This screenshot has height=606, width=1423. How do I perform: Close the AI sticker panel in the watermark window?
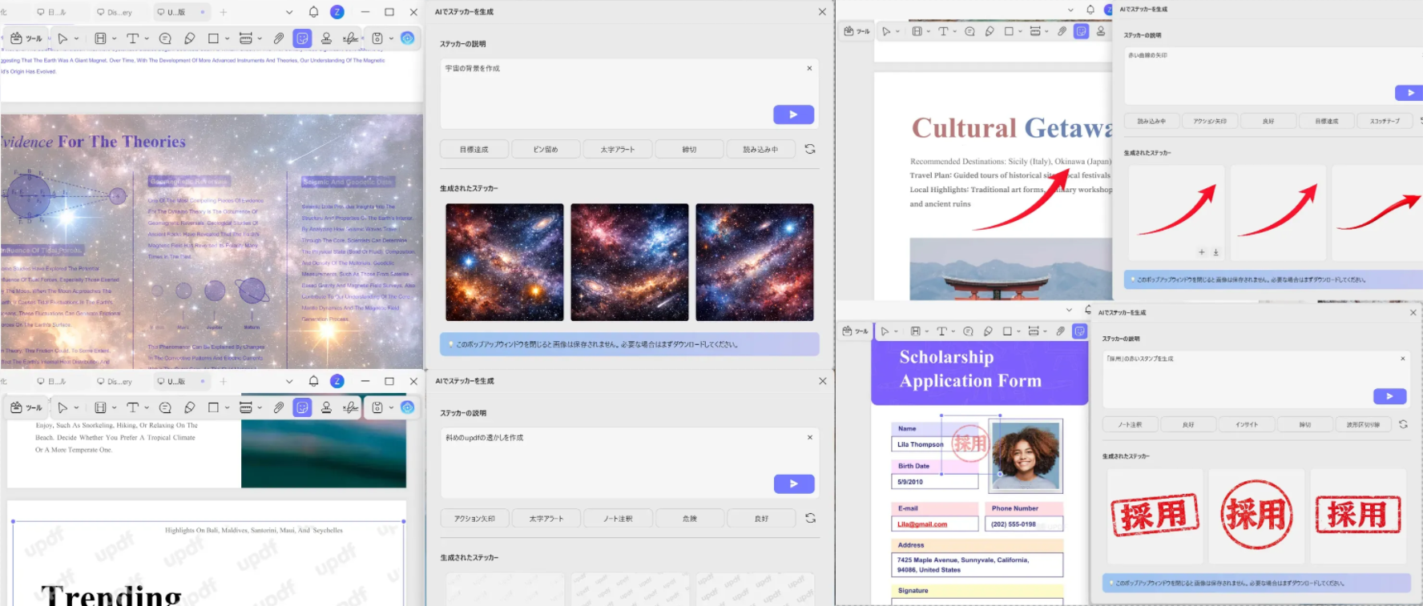point(822,381)
